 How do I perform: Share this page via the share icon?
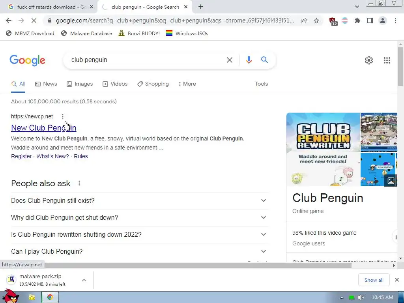pyautogui.click(x=304, y=21)
